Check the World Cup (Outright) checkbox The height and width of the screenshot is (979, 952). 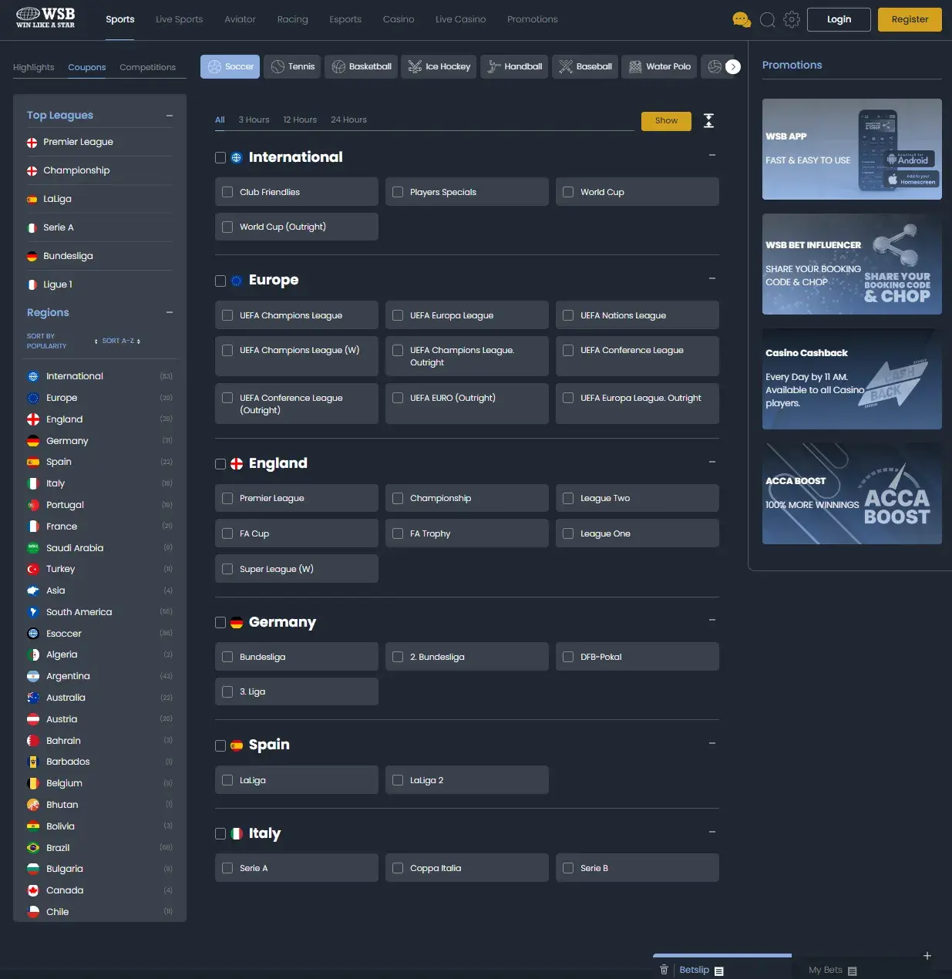coord(227,227)
